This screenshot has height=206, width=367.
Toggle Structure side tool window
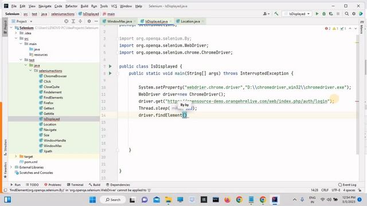tap(5, 148)
